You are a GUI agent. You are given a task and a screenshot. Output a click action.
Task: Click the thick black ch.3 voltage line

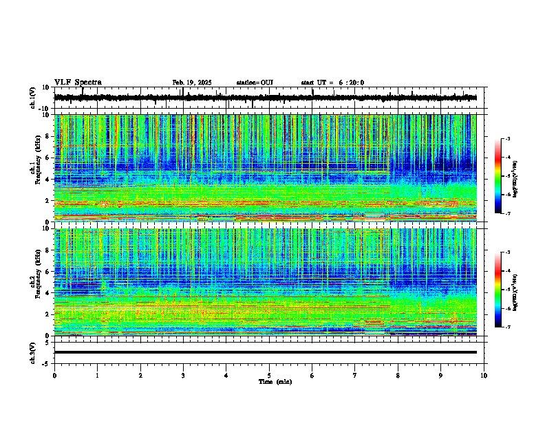point(265,352)
